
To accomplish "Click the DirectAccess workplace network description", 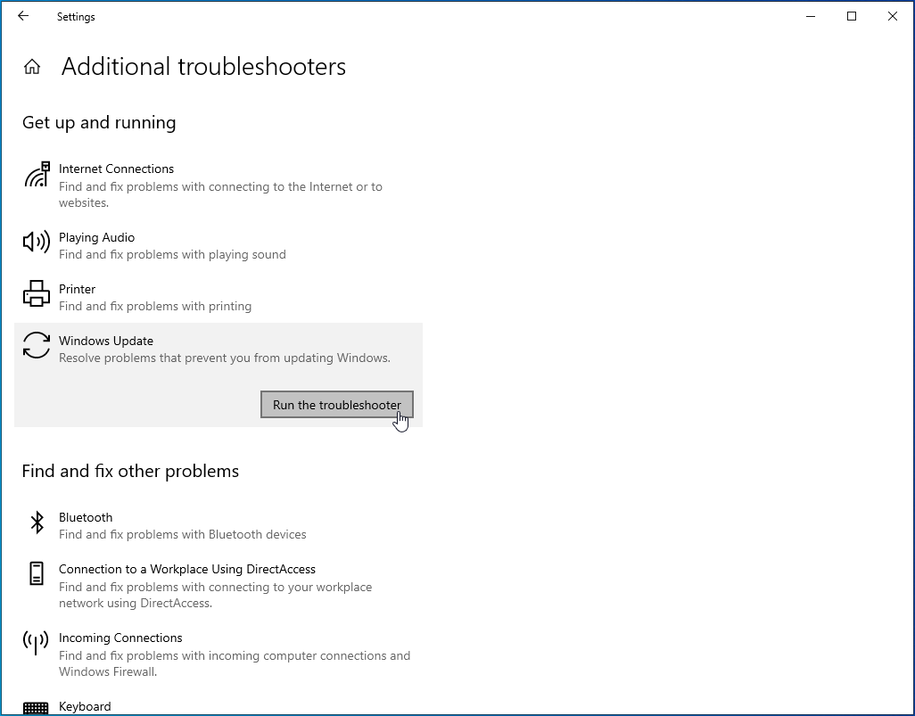I will click(x=215, y=596).
